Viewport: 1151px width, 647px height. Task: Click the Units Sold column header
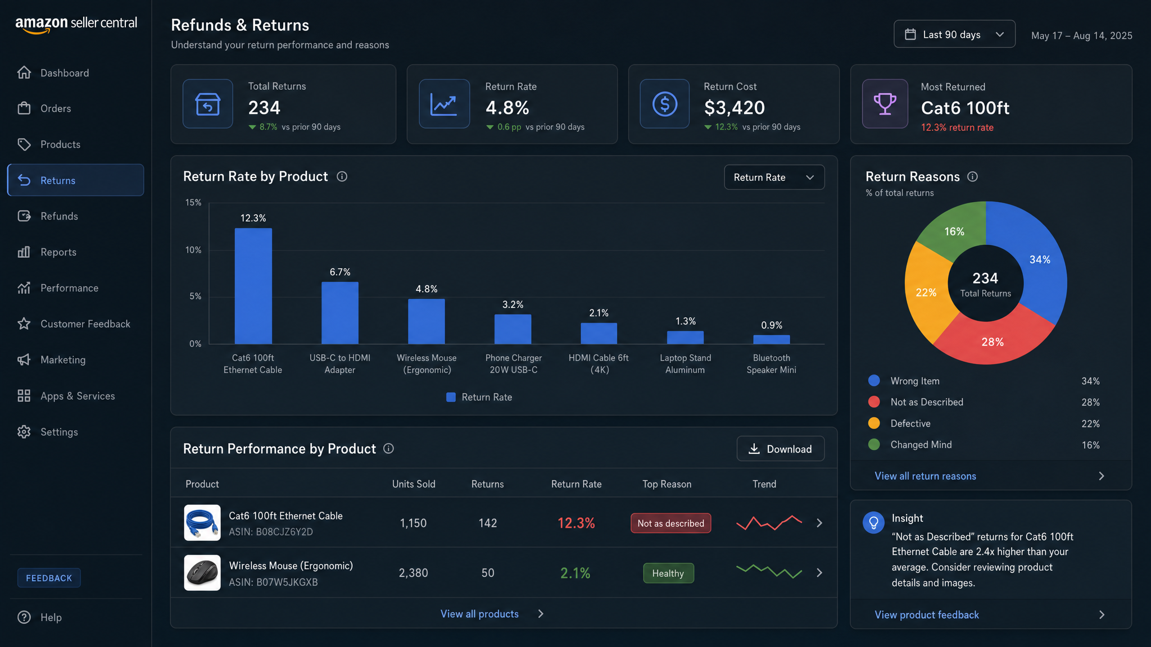click(414, 484)
